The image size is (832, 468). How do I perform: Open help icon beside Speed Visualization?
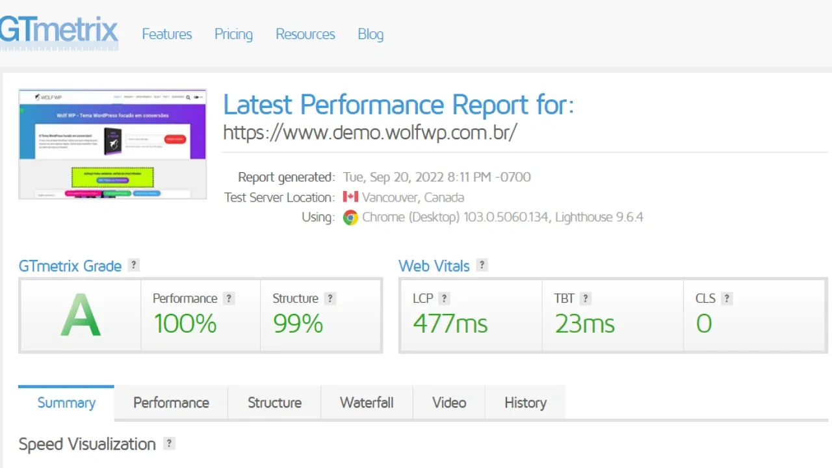pyautogui.click(x=169, y=443)
